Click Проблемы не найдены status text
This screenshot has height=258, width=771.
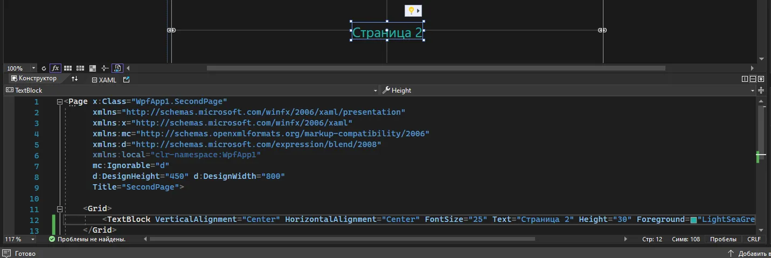point(91,239)
